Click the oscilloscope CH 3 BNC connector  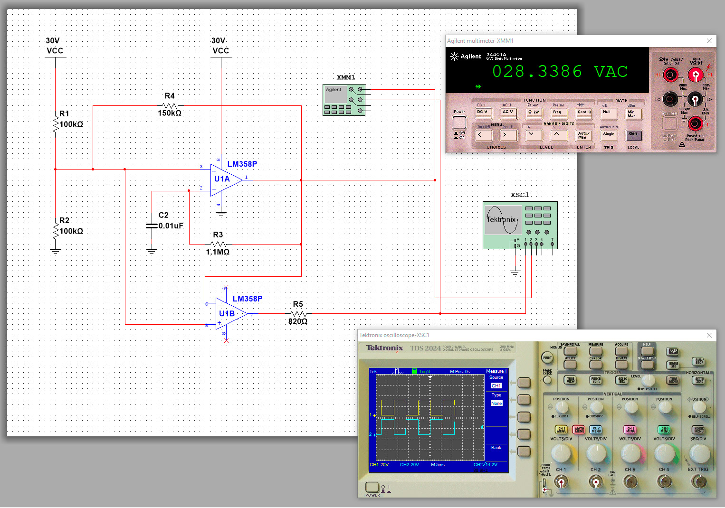[x=630, y=482]
